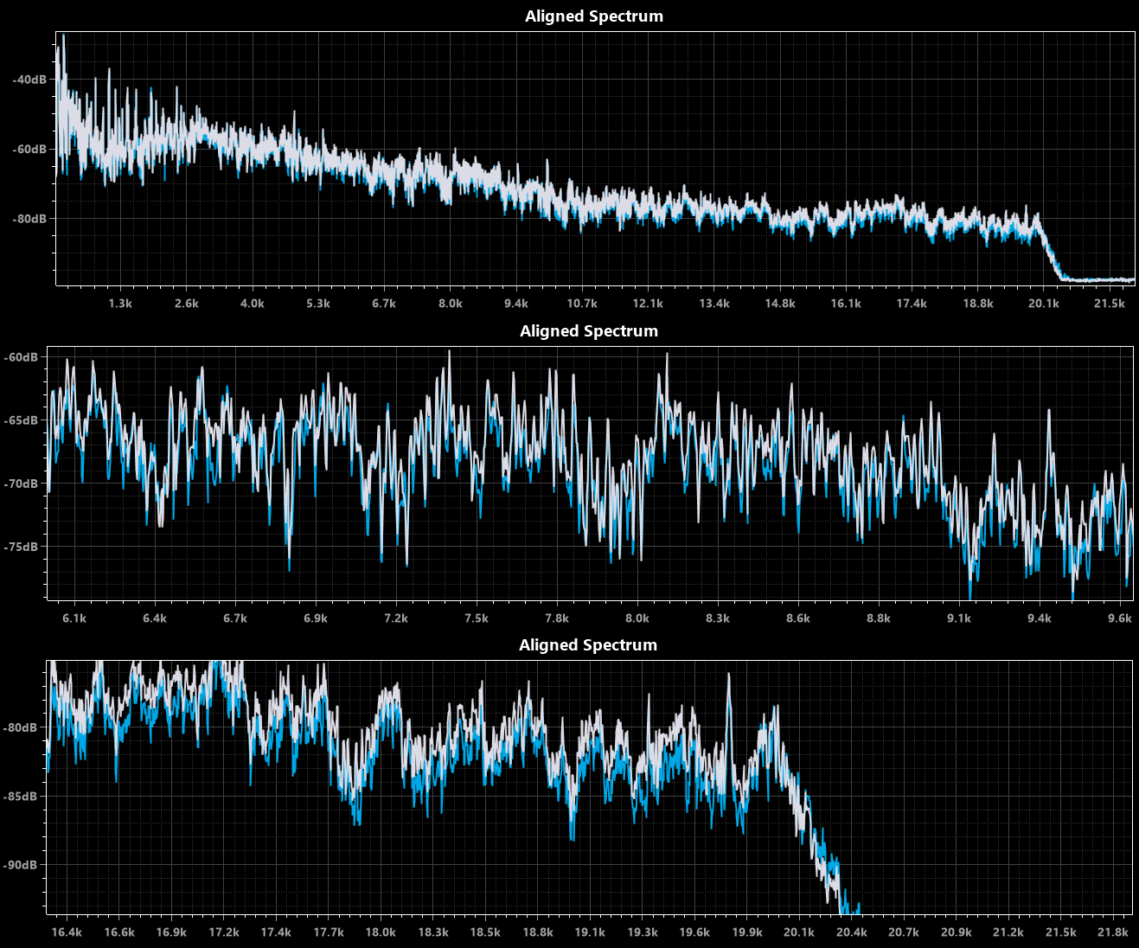Choose the 18.5k axis tick
This screenshot has height=948, width=1139.
pyautogui.click(x=485, y=932)
